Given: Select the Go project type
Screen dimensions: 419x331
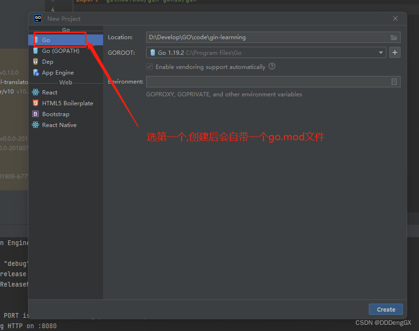Looking at the screenshot, I should 65,40.
